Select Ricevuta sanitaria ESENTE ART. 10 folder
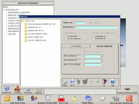Viewport: 139px width, 104px height. pyautogui.click(x=42, y=24)
